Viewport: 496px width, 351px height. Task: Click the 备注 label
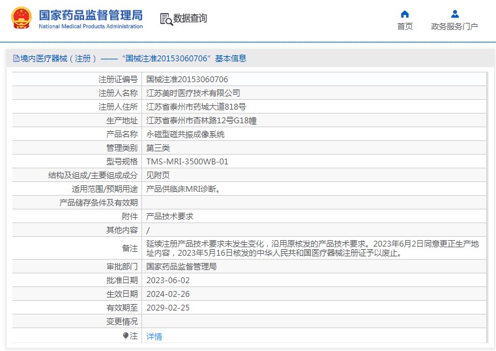pos(130,249)
